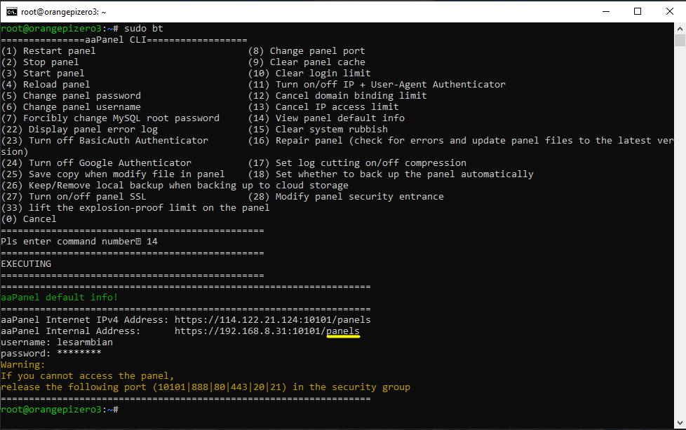The height and width of the screenshot is (430, 686).
Task: Click the "(0) Cancel" option text
Action: click(x=29, y=219)
